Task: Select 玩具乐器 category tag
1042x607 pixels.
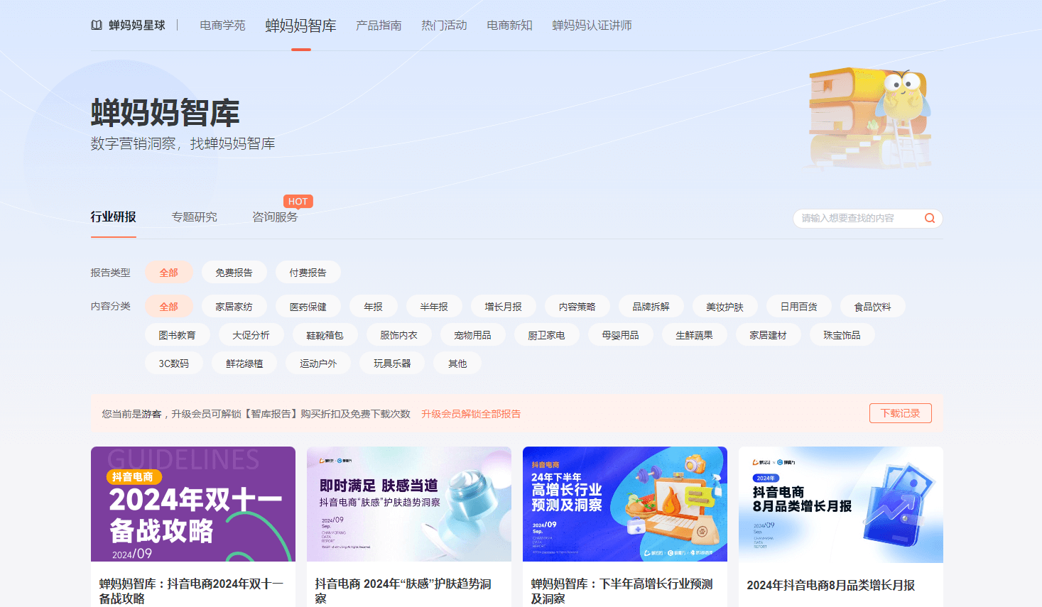Action: coord(393,363)
